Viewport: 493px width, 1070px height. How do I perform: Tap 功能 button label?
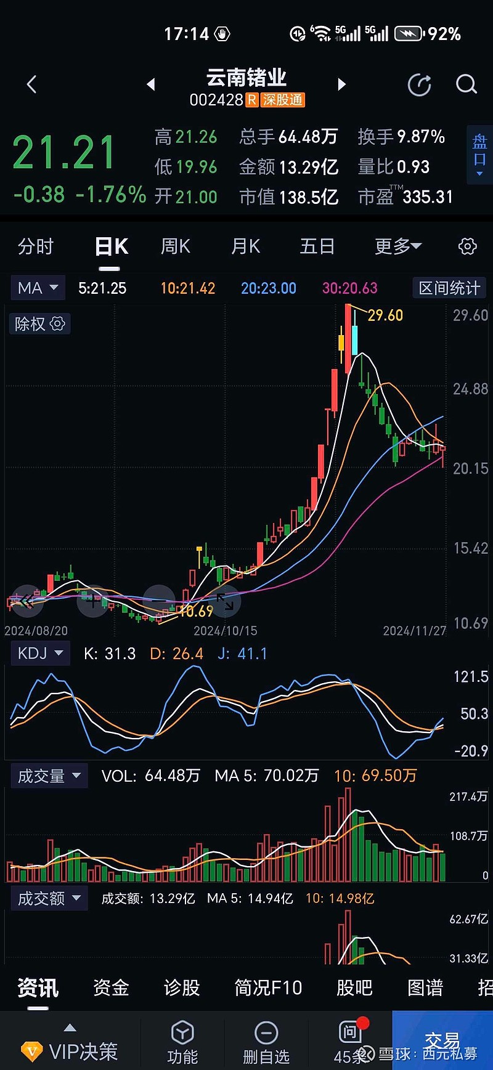(x=182, y=1057)
